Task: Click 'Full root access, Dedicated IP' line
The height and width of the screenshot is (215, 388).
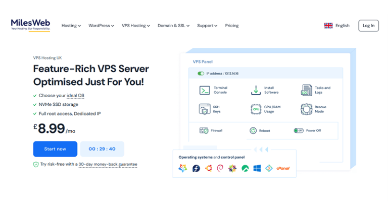Action: [70, 114]
